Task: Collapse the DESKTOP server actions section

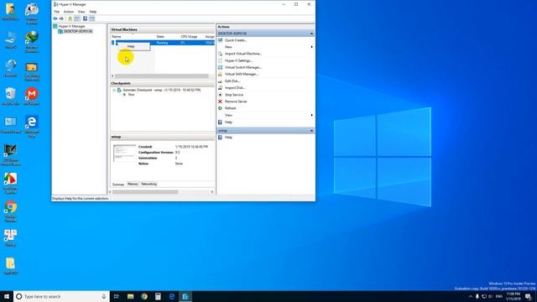Action: click(x=311, y=34)
